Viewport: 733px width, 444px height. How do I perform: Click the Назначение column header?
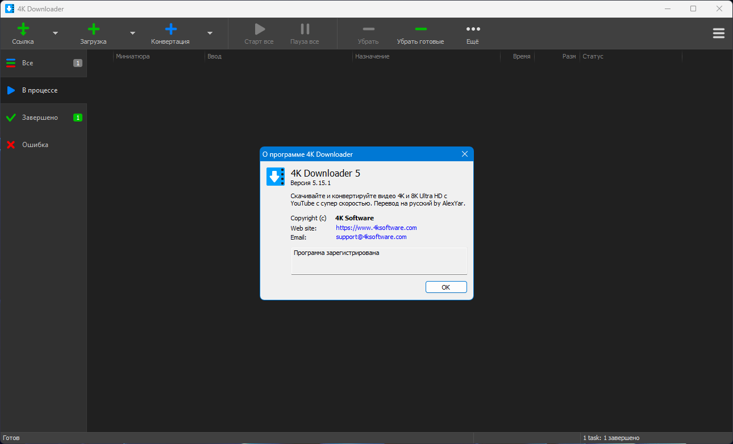426,56
